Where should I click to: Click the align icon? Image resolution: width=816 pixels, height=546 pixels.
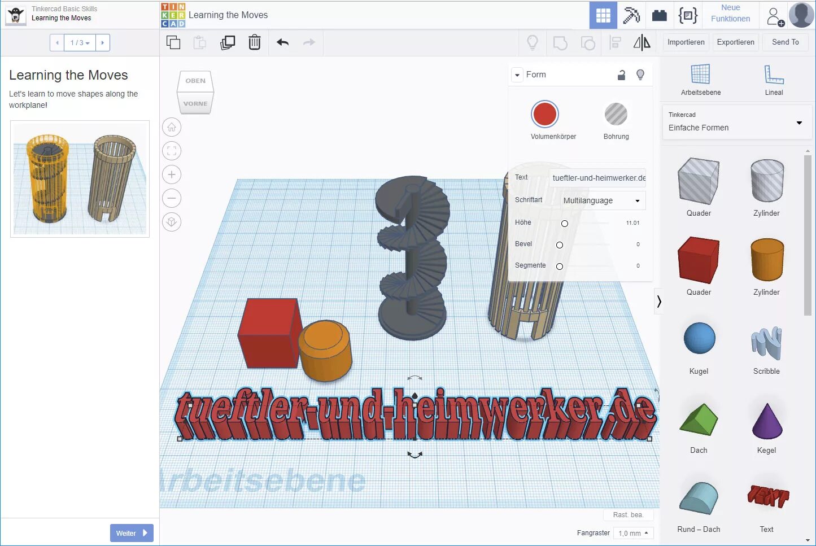(x=616, y=42)
